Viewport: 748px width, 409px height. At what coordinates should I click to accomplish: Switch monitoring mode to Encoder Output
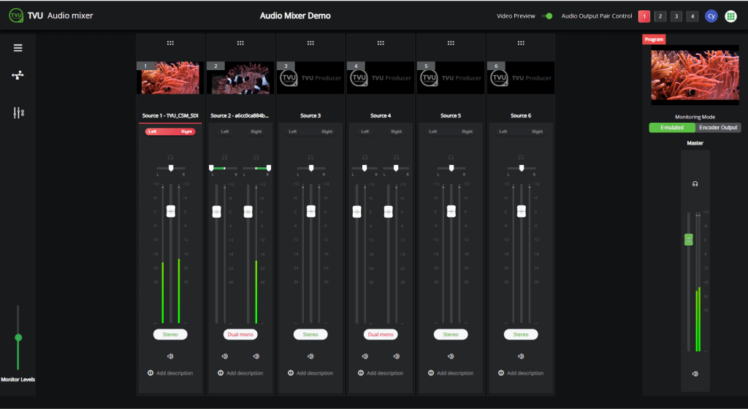pyautogui.click(x=719, y=127)
